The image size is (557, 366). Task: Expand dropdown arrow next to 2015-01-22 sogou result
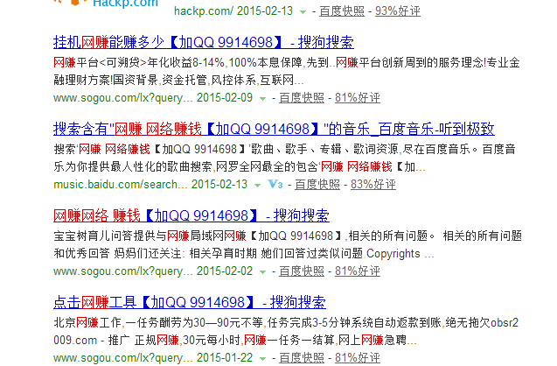tap(262, 359)
